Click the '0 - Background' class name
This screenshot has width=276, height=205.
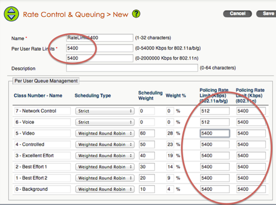(43, 189)
